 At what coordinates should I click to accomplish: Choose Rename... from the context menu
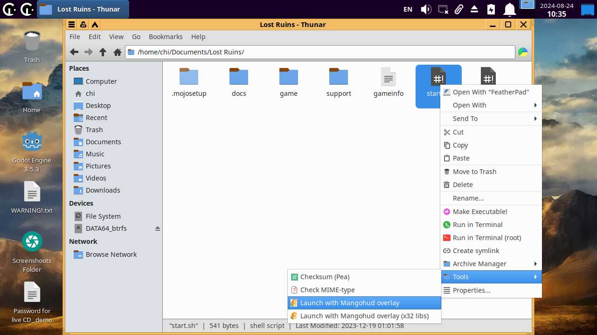click(491, 198)
